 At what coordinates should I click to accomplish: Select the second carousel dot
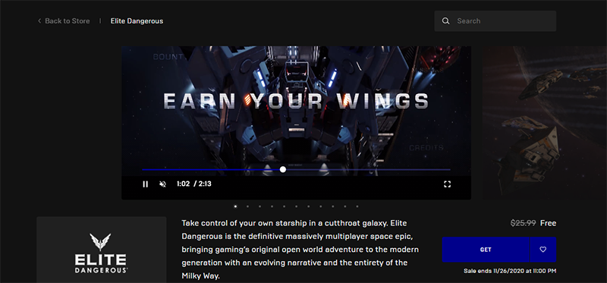[x=247, y=206]
